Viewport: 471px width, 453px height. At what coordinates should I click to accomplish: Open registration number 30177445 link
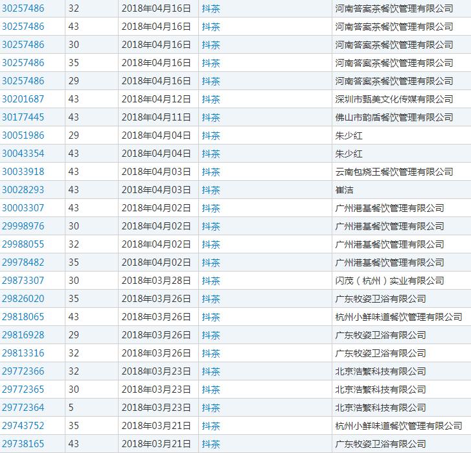[x=23, y=117]
